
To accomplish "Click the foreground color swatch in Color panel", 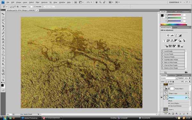I will click(162, 15).
